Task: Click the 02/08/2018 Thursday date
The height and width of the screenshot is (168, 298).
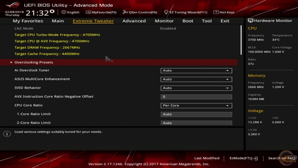Action: click(14, 13)
